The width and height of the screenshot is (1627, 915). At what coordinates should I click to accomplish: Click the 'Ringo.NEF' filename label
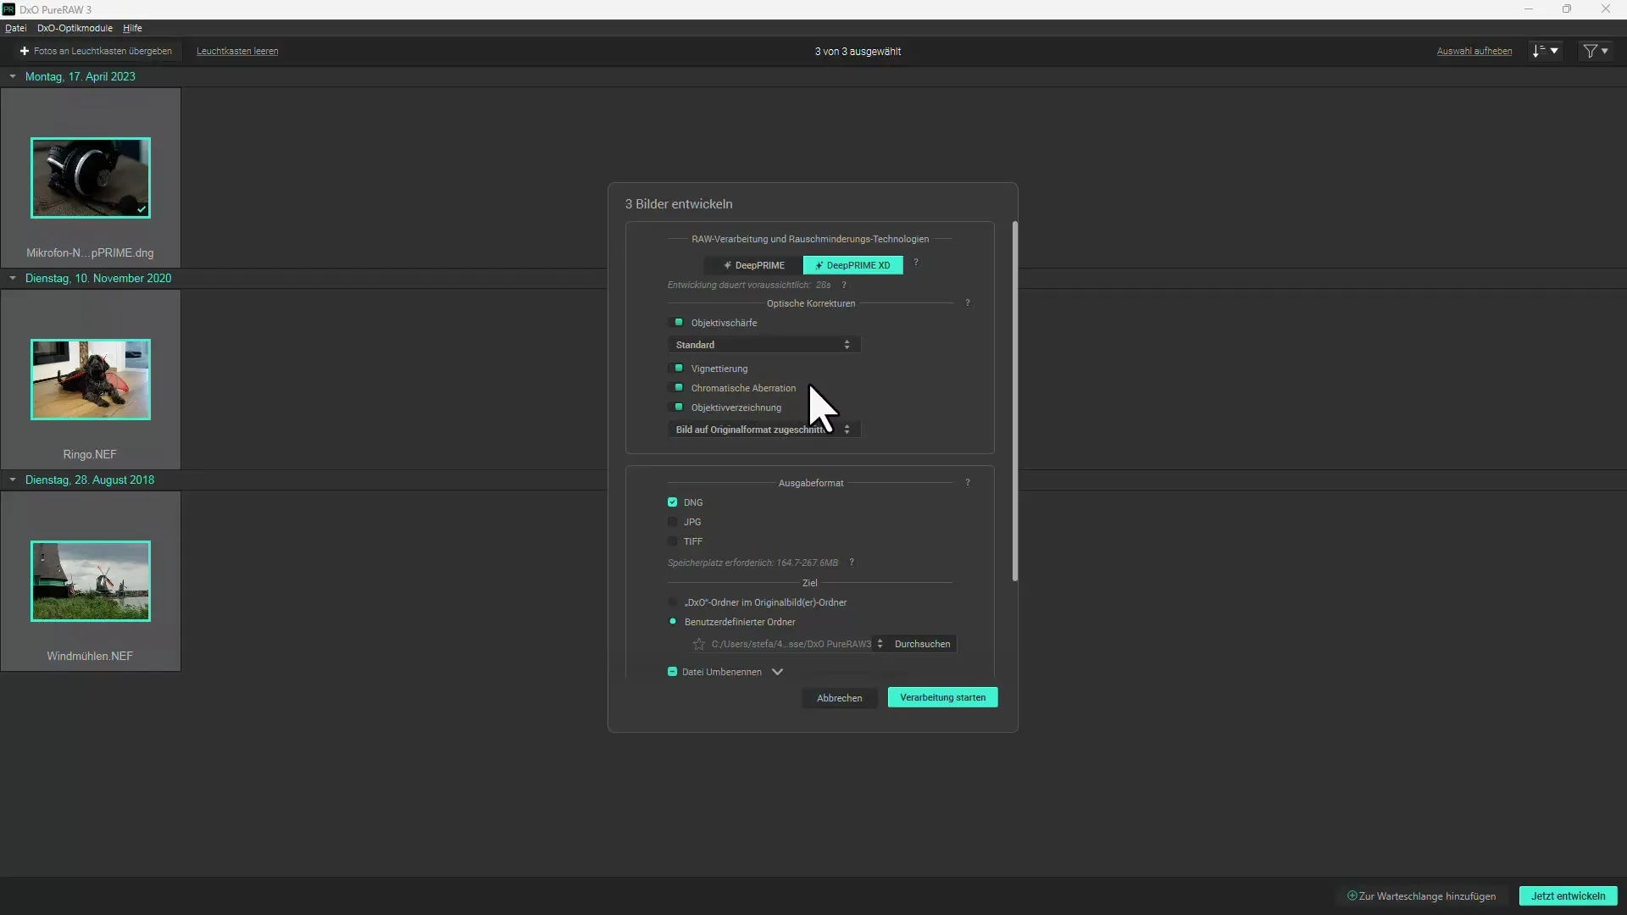coord(90,454)
